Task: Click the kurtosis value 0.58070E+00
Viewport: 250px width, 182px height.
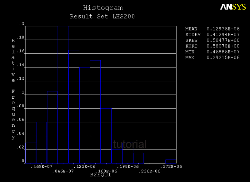Action: 223,46
